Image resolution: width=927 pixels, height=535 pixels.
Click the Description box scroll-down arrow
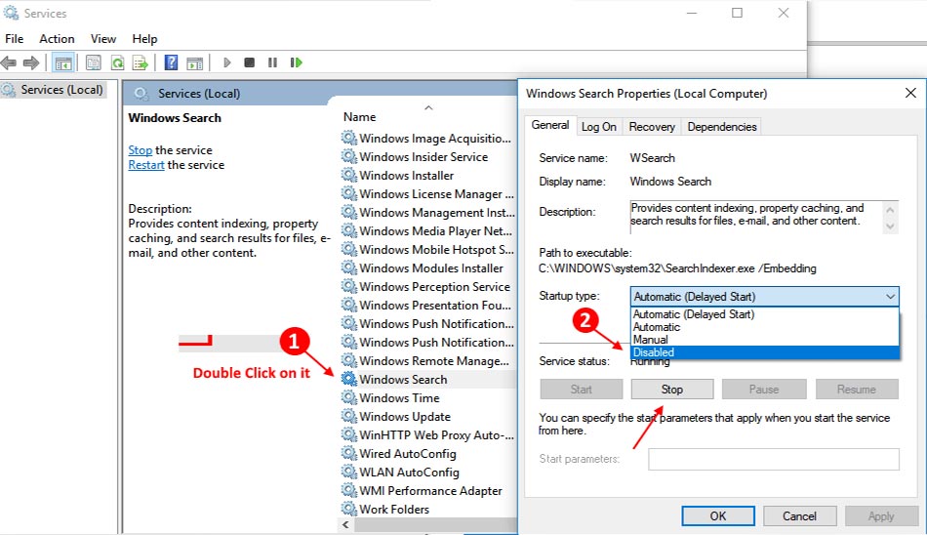(x=890, y=226)
